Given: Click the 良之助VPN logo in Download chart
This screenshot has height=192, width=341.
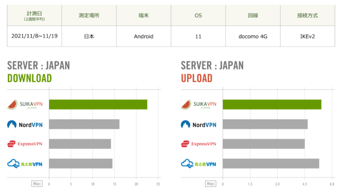Looking at the screenshot, I should [x=25, y=164].
